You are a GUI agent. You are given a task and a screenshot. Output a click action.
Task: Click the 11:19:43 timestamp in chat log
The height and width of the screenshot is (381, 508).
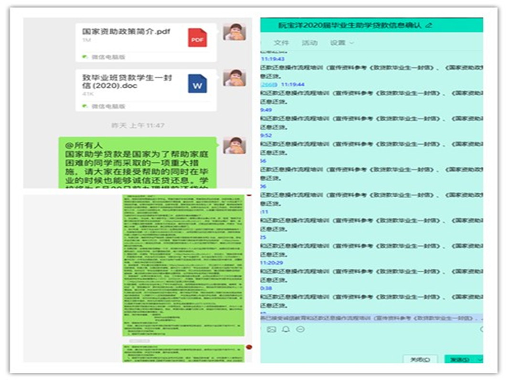click(273, 59)
